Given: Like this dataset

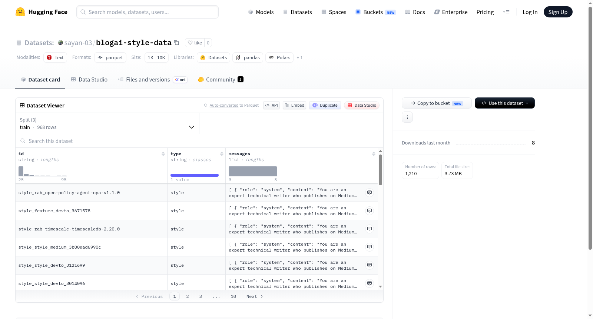Looking at the screenshot, I should pos(195,43).
